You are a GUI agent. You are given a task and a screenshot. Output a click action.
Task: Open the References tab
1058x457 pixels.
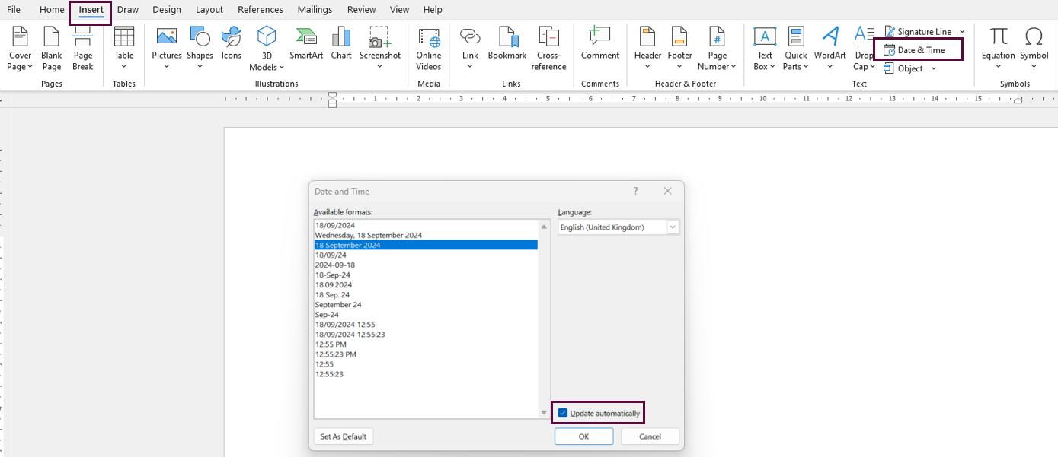[x=260, y=10]
